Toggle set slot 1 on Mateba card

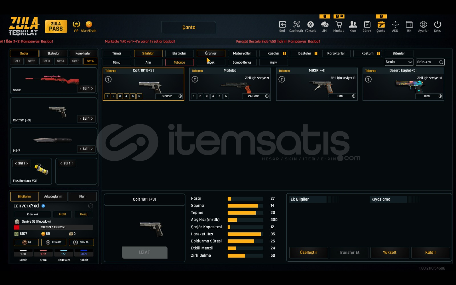194,96
